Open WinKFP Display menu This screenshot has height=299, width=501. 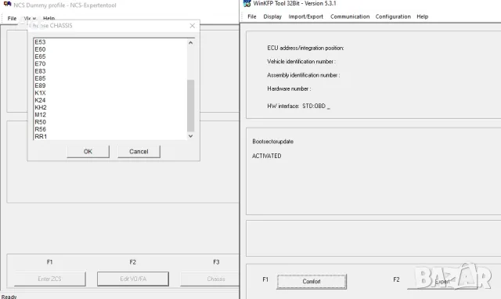(x=272, y=16)
